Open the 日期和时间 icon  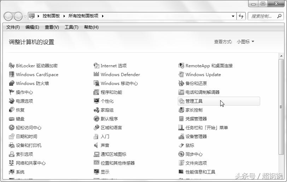tap(12, 136)
